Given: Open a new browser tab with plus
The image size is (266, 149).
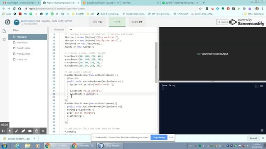Looking at the screenshot, I should click(x=204, y=3).
